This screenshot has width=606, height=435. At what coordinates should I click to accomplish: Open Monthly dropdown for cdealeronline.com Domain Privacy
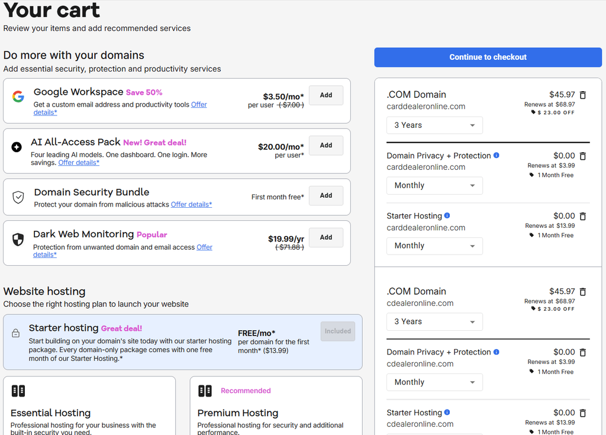pos(434,382)
